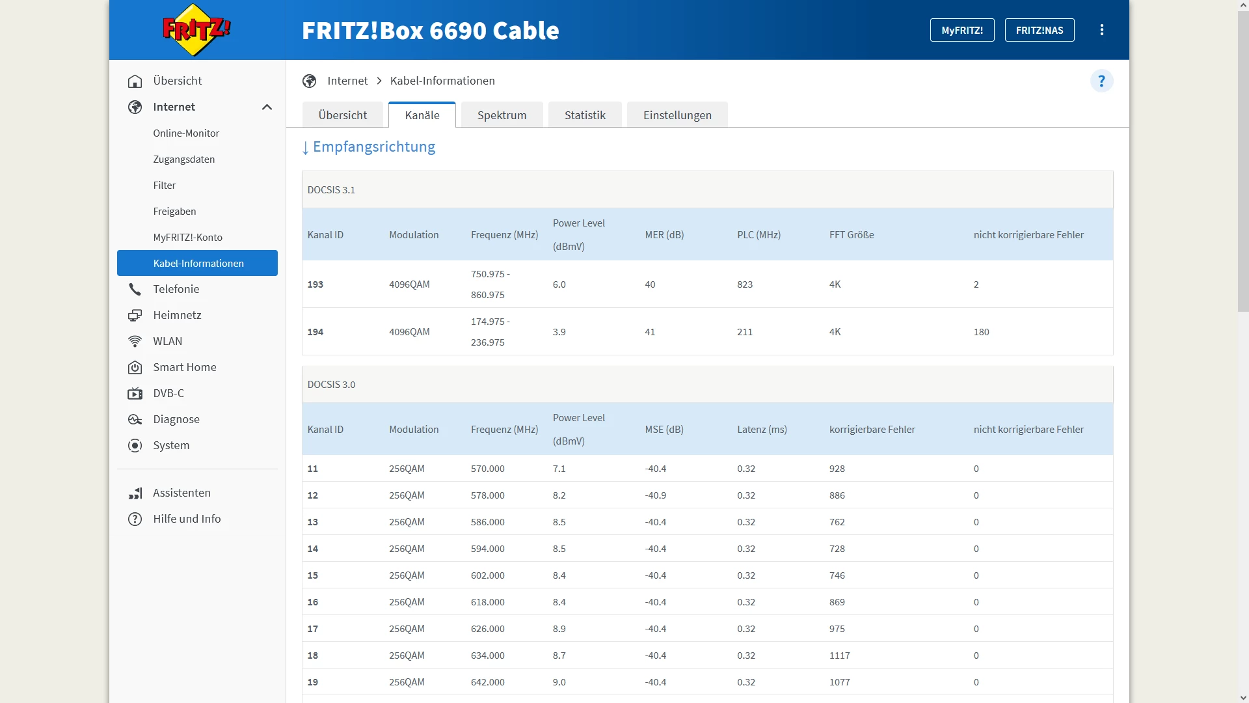Click the blue help question mark icon
This screenshot has width=1249, height=703.
(1101, 81)
